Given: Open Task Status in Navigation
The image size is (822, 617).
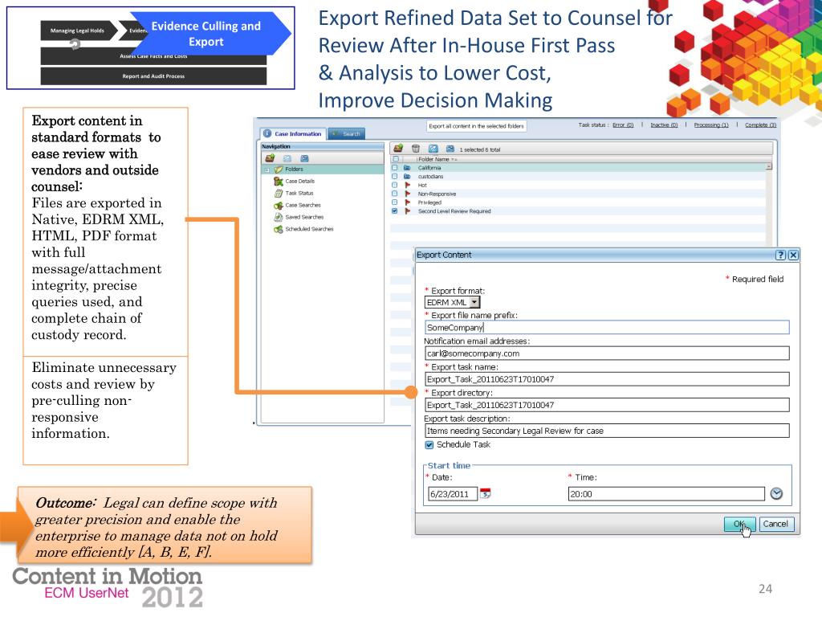Looking at the screenshot, I should (299, 193).
